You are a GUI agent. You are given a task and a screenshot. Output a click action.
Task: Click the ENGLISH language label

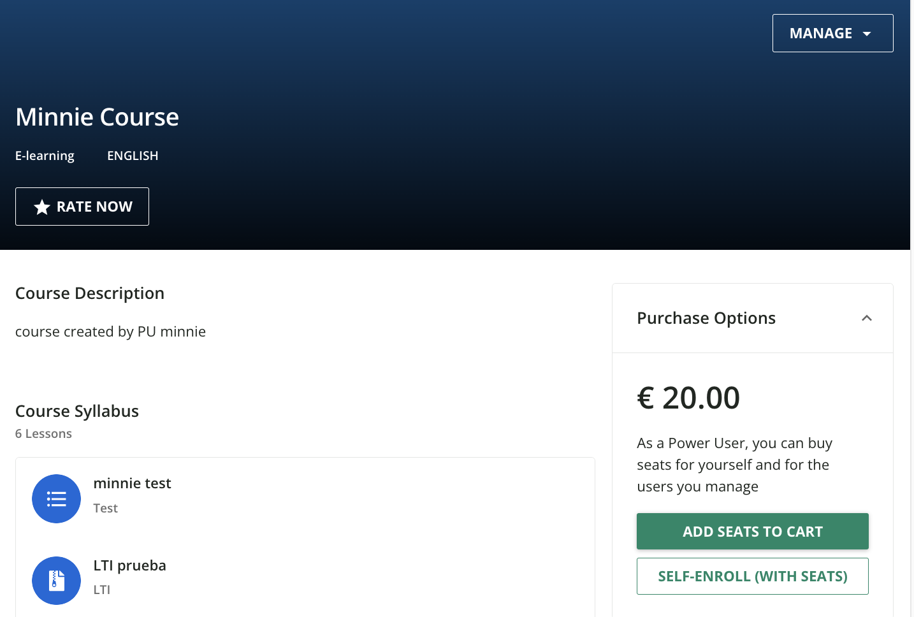pos(133,156)
